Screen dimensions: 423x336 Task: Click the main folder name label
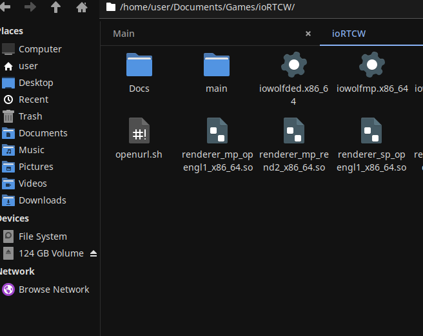pyautogui.click(x=217, y=89)
